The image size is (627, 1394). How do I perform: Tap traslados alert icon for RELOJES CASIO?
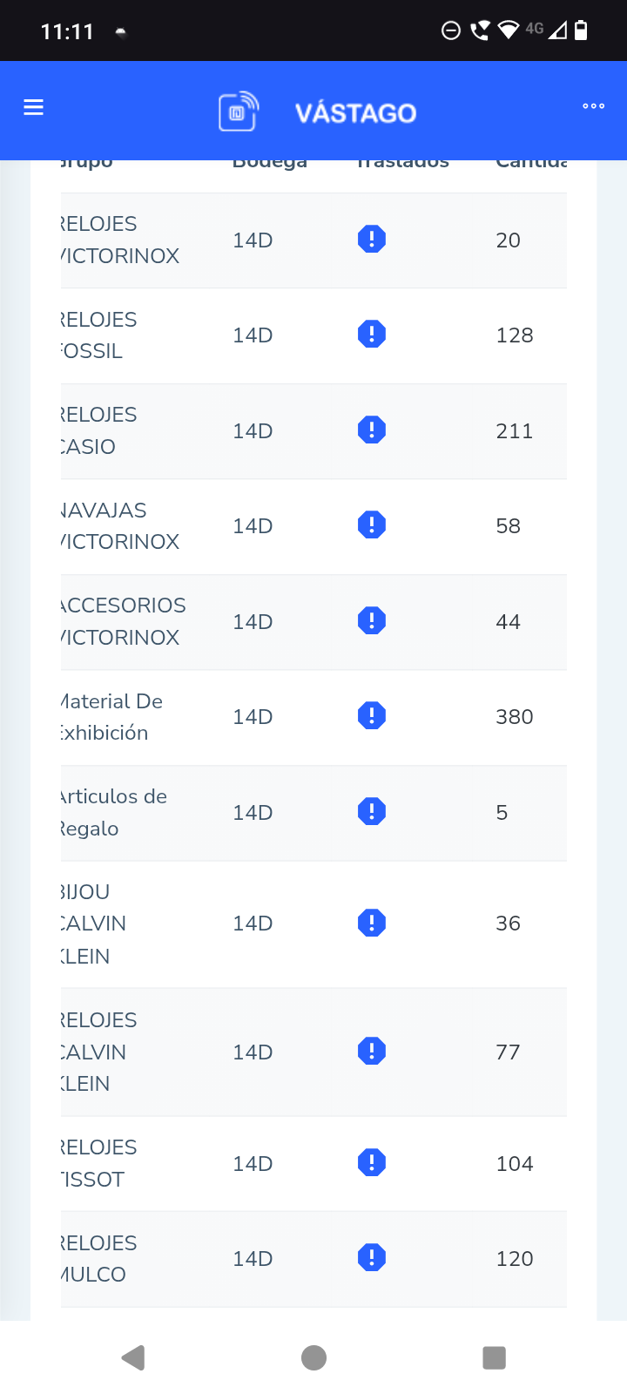tap(372, 430)
